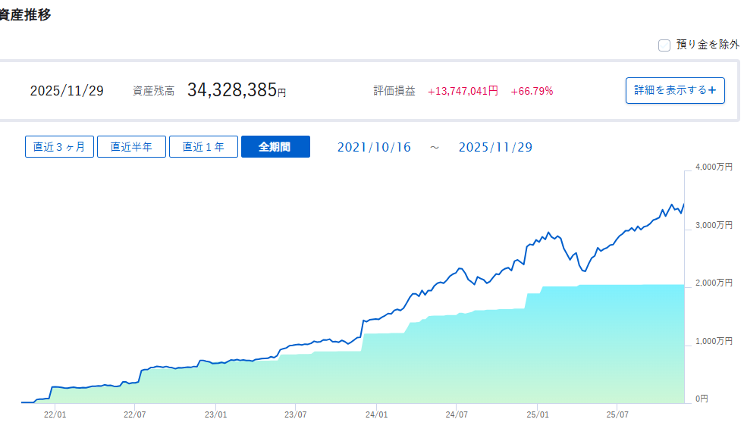Click the +66.79% gain percentage
This screenshot has width=744, height=441.
pos(532,91)
